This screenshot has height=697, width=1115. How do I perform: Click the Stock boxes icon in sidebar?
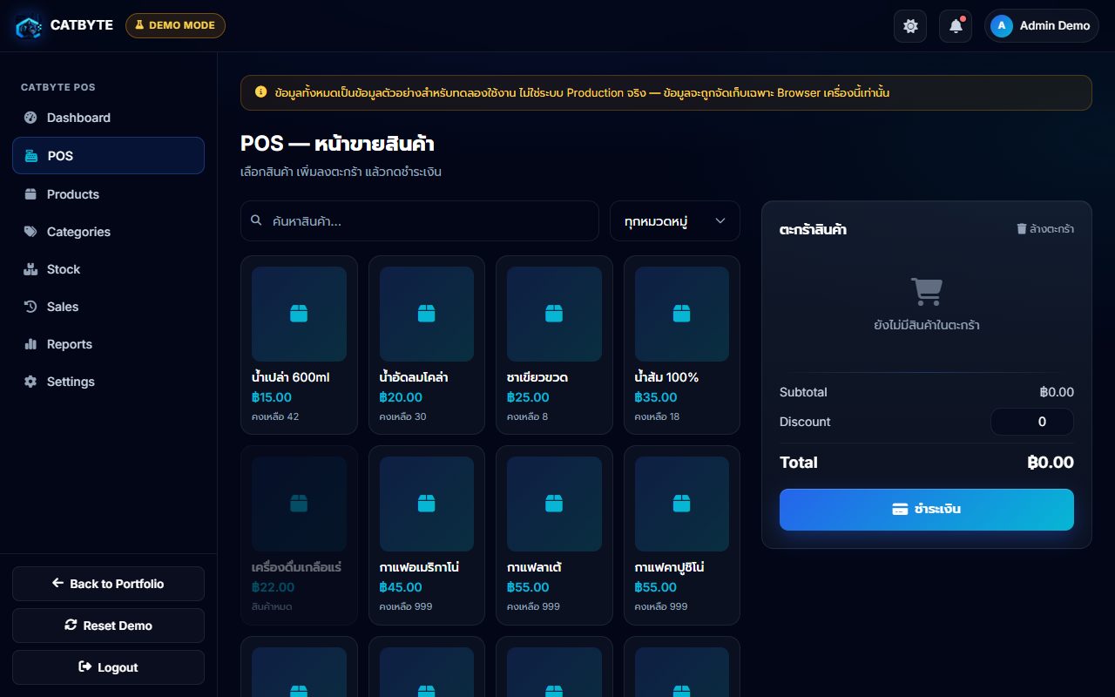click(x=30, y=269)
